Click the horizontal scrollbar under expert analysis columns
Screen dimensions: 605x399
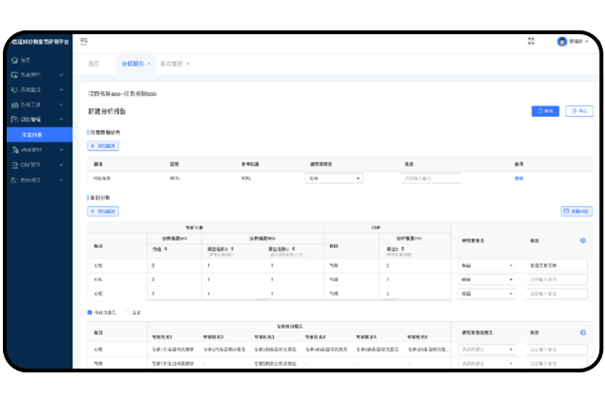coord(263,299)
